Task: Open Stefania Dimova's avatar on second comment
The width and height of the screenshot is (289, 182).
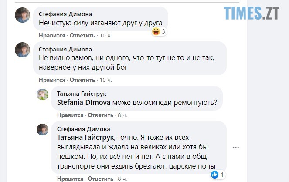Action: pos(22,50)
